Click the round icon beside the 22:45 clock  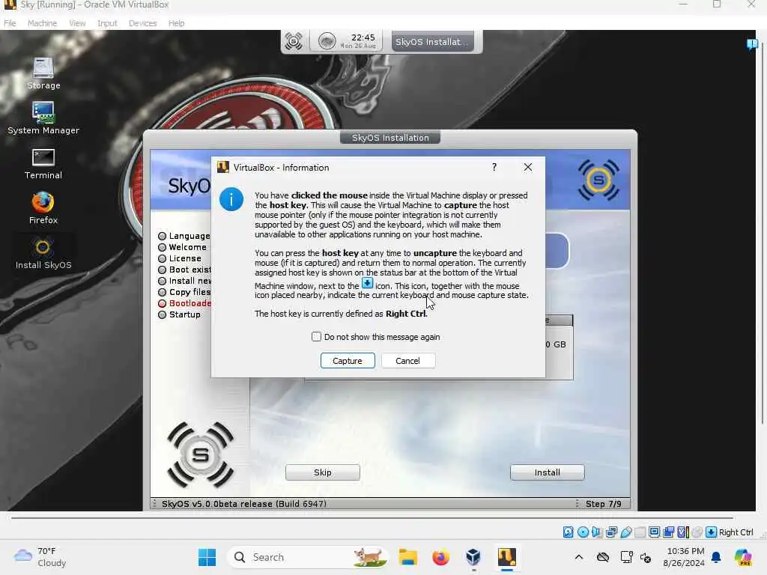[x=327, y=41]
